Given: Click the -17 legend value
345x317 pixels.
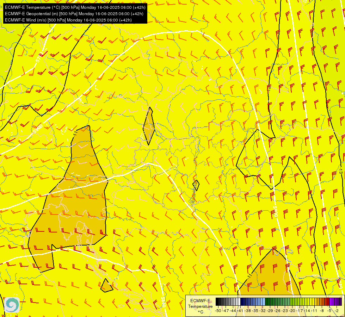Looking at the screenshot, I should pos(300,311).
